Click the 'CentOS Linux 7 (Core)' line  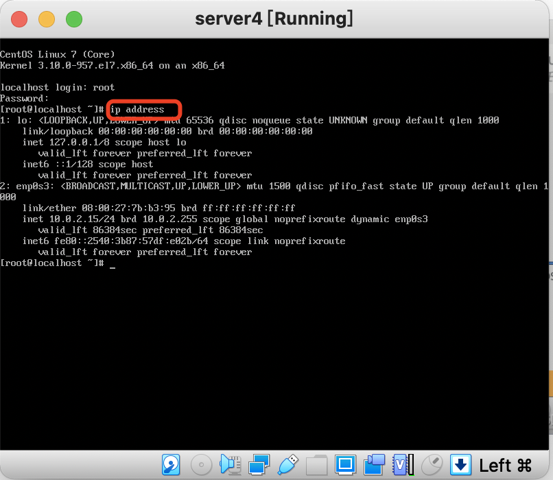[x=58, y=54]
